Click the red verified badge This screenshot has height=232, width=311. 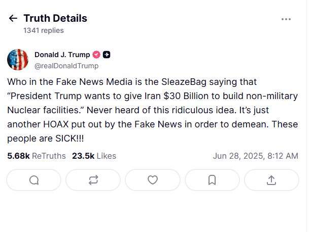[x=96, y=55]
